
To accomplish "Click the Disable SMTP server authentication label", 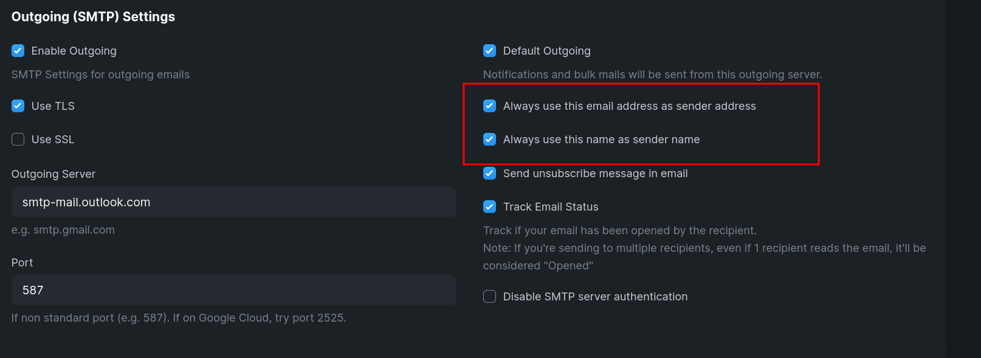I will pos(596,297).
